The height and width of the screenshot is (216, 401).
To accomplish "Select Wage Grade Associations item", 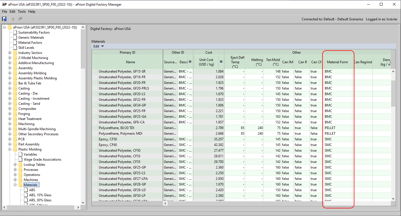I will (x=42, y=160).
